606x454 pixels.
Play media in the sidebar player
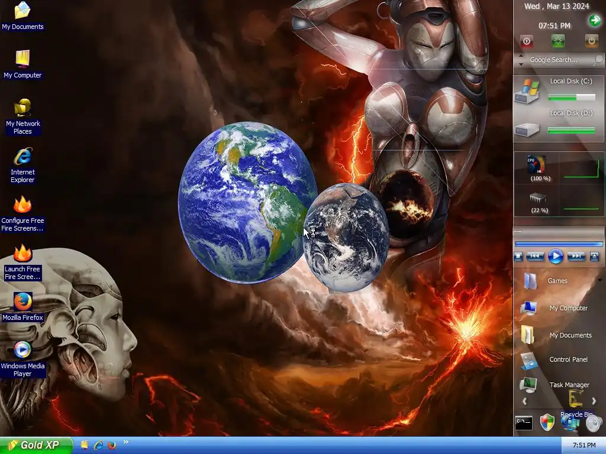point(555,257)
